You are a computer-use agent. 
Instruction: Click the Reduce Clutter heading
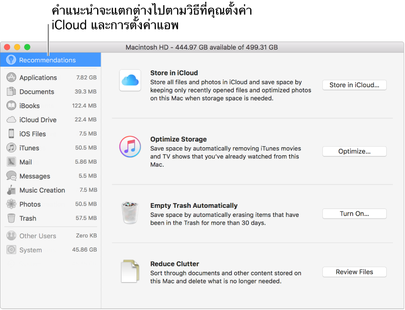pyautogui.click(x=175, y=264)
